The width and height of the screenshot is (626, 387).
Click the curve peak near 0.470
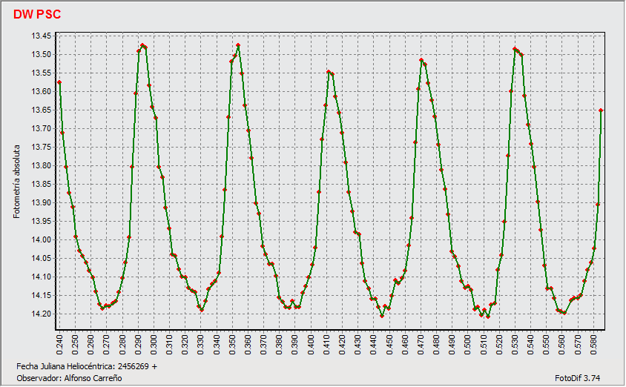click(x=421, y=60)
